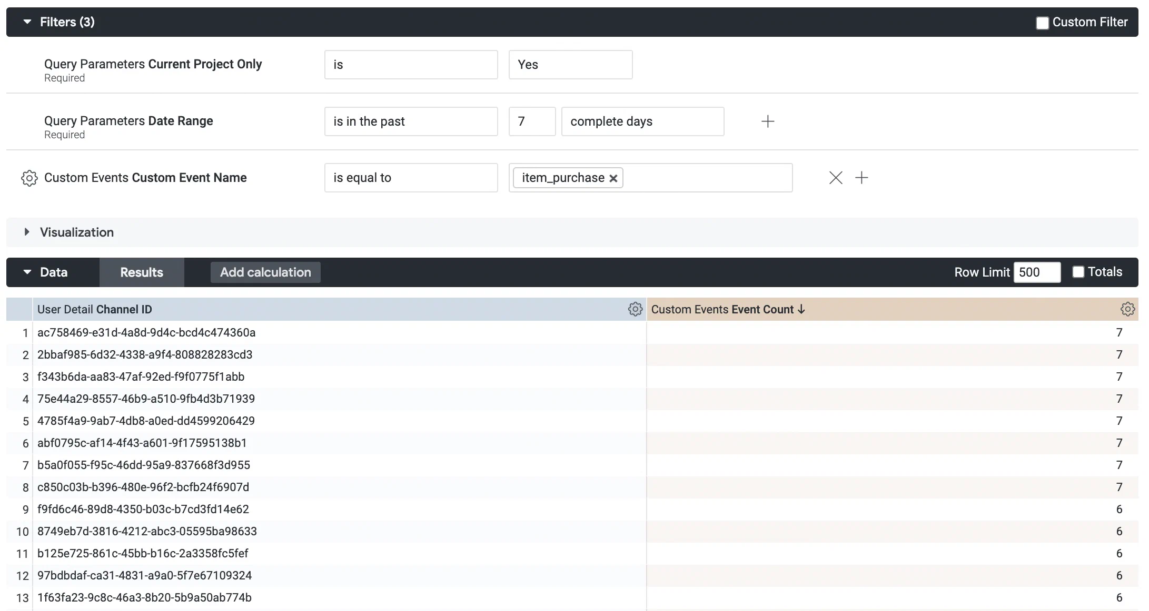1149x611 pixels.
Task: Add another value to the Custom Event filter
Action: pos(862,178)
